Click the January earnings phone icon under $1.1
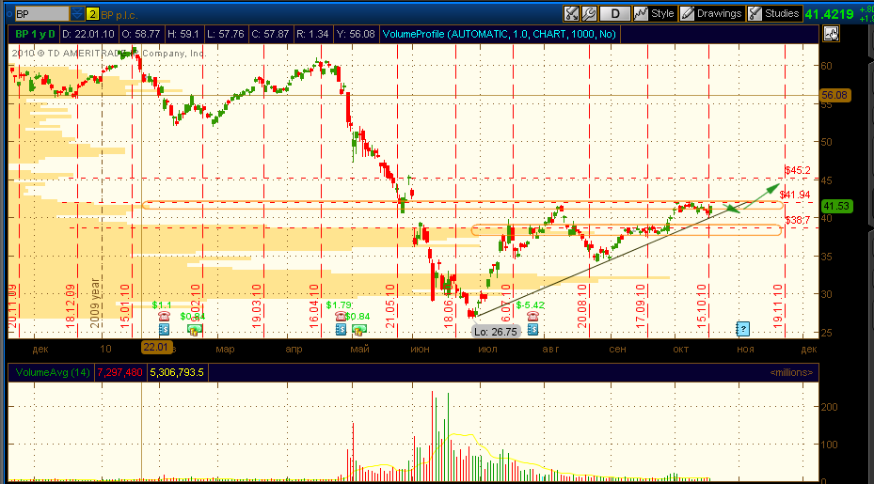Screen dimensions: 874x484 (x=164, y=317)
